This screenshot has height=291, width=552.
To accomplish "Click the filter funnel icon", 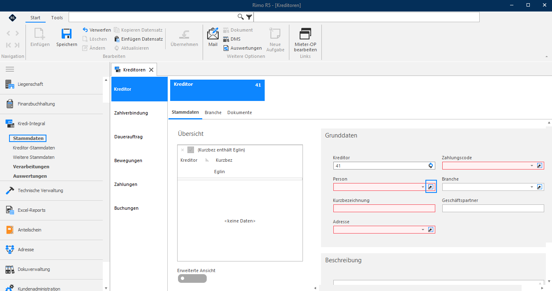I will tap(249, 17).
